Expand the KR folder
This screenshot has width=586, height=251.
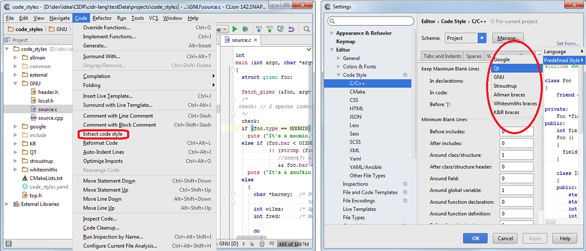[x=15, y=144]
